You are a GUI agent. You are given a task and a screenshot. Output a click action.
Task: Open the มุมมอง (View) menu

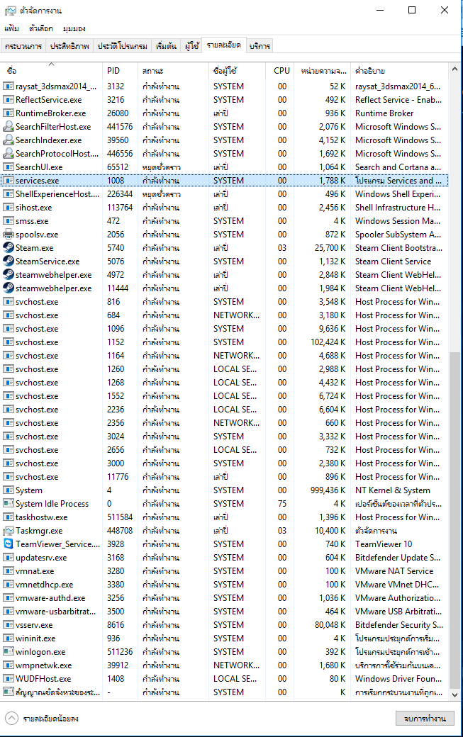pyautogui.click(x=74, y=28)
